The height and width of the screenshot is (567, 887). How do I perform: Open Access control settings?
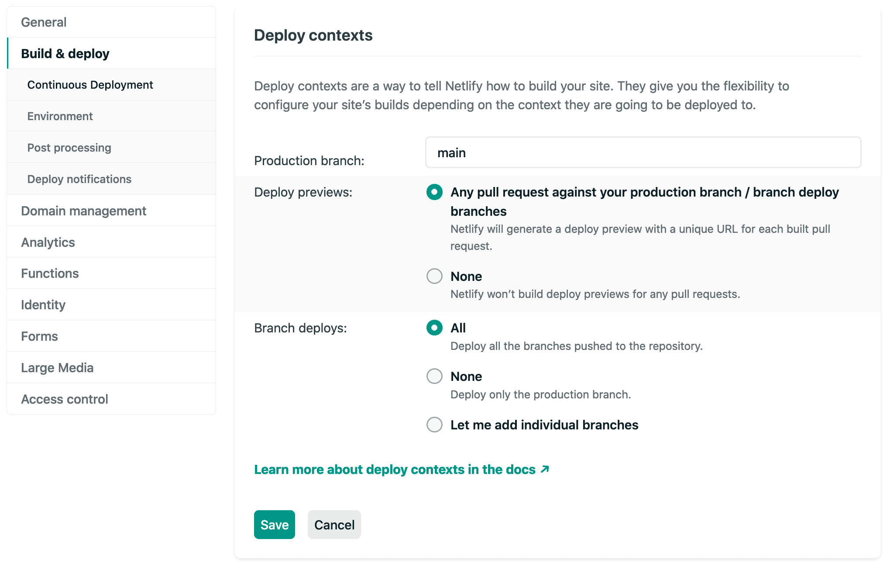[x=64, y=399]
